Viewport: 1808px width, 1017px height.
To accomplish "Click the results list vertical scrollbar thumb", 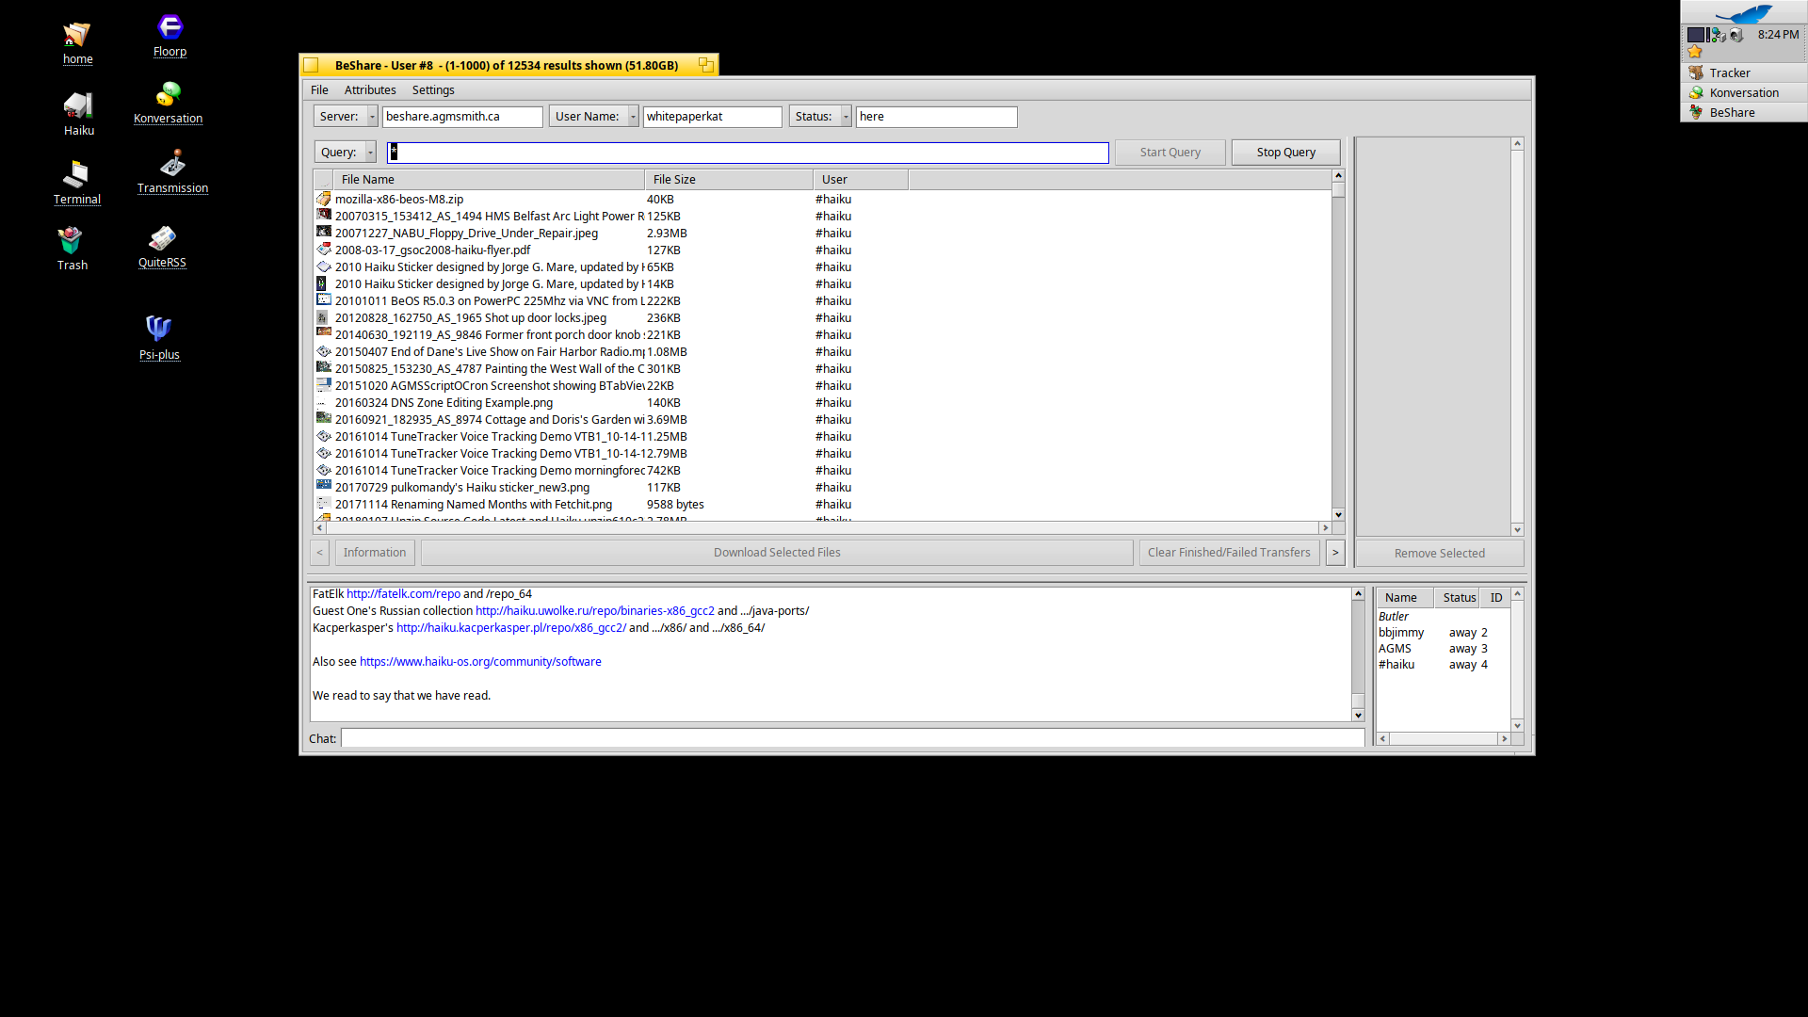I will [x=1338, y=189].
